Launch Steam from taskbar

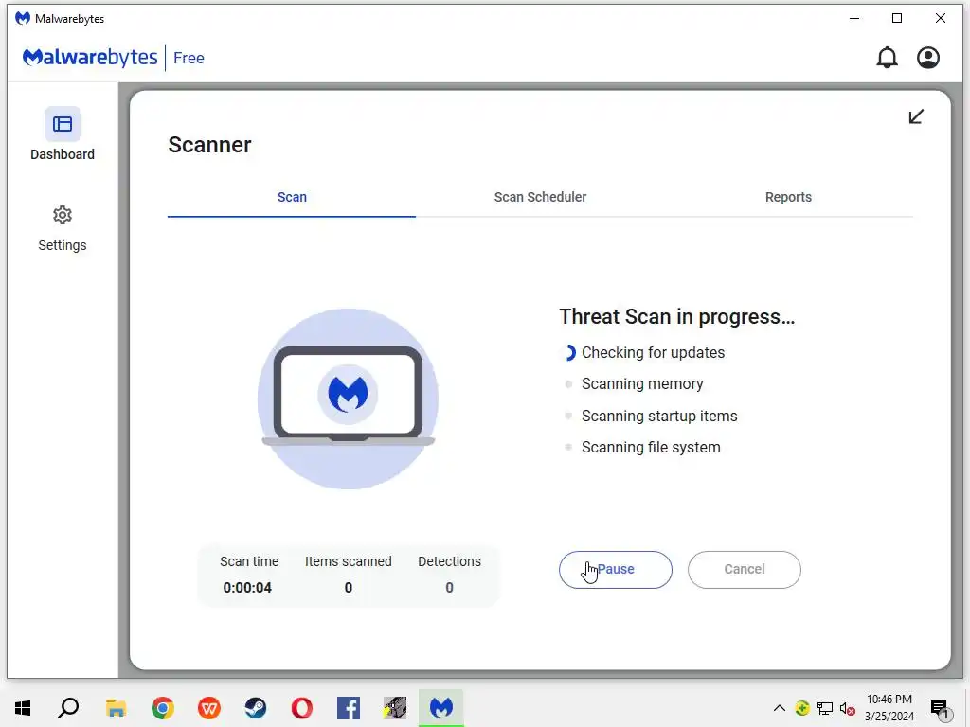pos(256,708)
